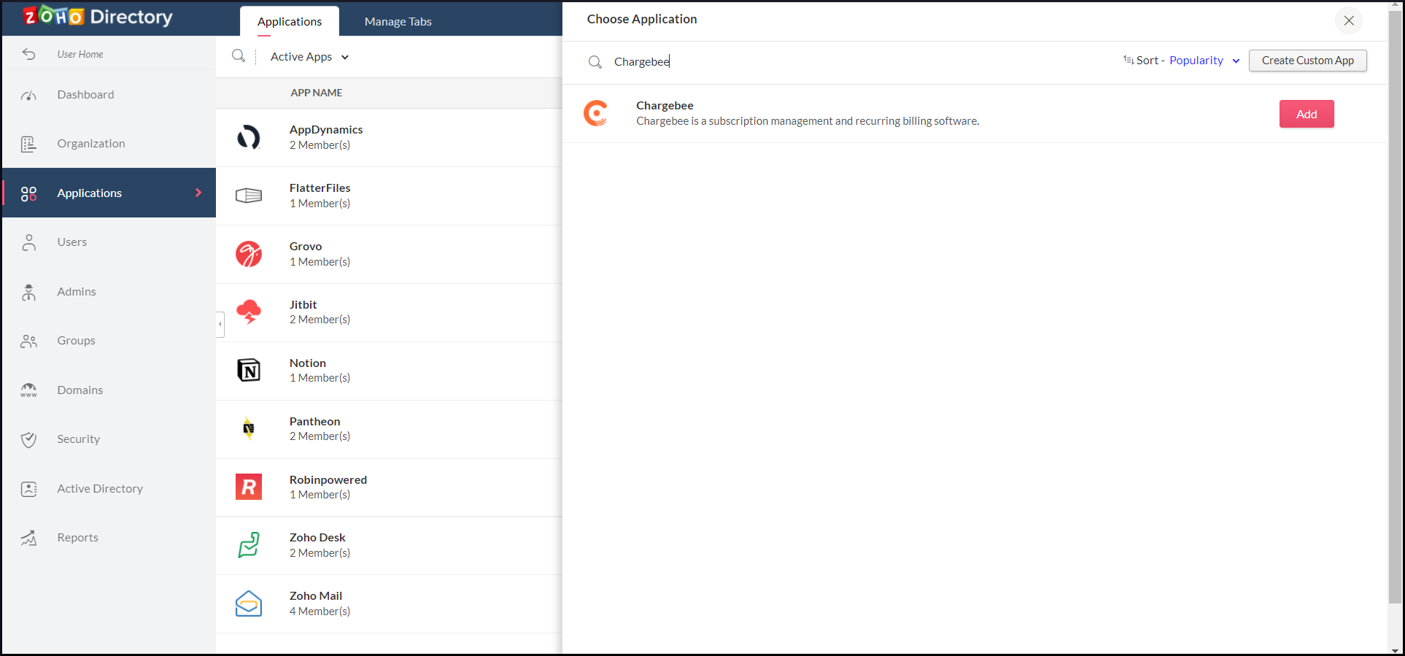Go to Dashboard in the sidebar

(109, 95)
